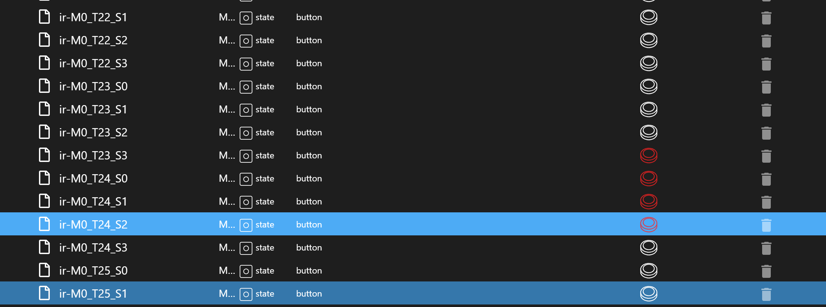This screenshot has height=307, width=826.
Task: Trash the highlighted ir-M0_T24_S2 row
Action: coord(766,225)
